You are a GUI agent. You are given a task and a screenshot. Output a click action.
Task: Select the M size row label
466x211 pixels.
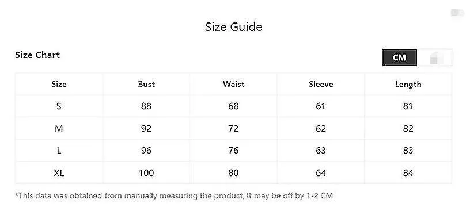(x=59, y=129)
